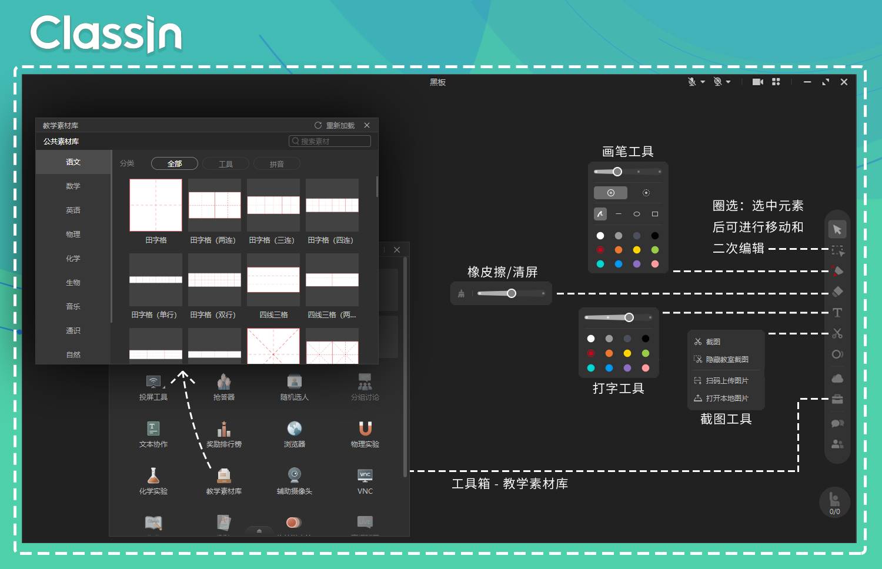Expand microphone options arrow
882x569 pixels.
[x=703, y=82]
